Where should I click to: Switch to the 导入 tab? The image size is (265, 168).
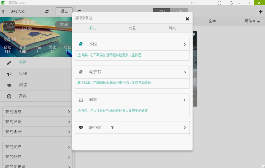172,28
